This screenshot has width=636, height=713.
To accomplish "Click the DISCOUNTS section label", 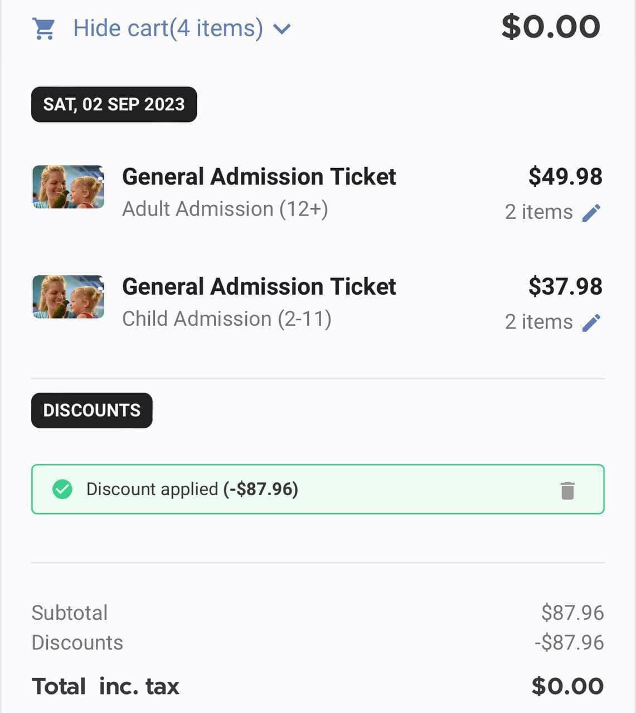I will click(x=91, y=411).
